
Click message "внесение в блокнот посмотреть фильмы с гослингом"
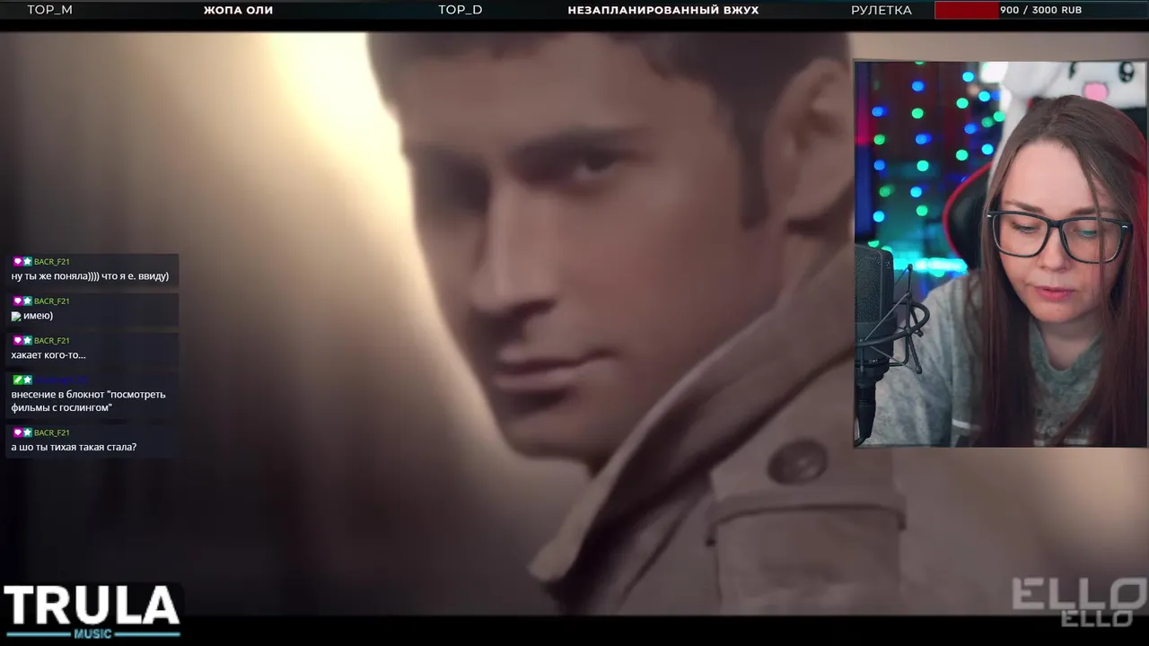pos(88,401)
